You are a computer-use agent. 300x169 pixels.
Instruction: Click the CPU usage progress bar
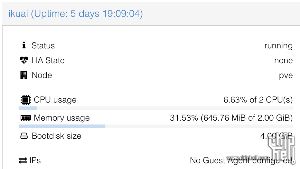156,108
